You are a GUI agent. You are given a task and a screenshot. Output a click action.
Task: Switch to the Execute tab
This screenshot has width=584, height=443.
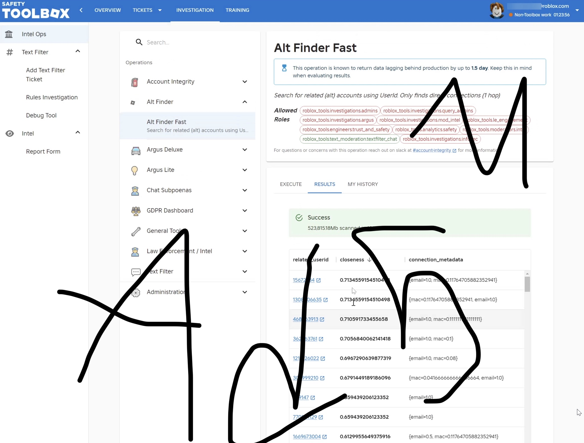[291, 184]
